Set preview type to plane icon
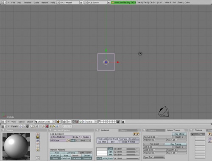 pyautogui.click(x=38, y=134)
